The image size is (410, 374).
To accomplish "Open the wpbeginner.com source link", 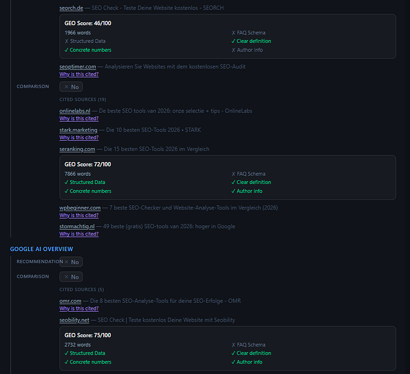I will 80,208.
